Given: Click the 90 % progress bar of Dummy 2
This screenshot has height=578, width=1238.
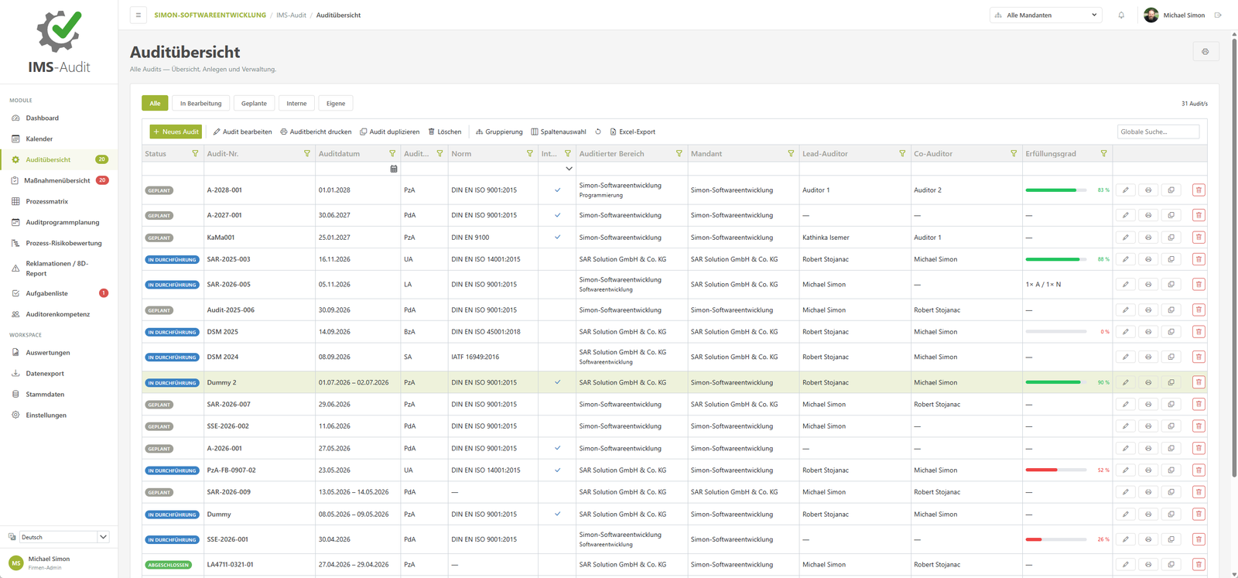Looking at the screenshot, I should (1056, 382).
